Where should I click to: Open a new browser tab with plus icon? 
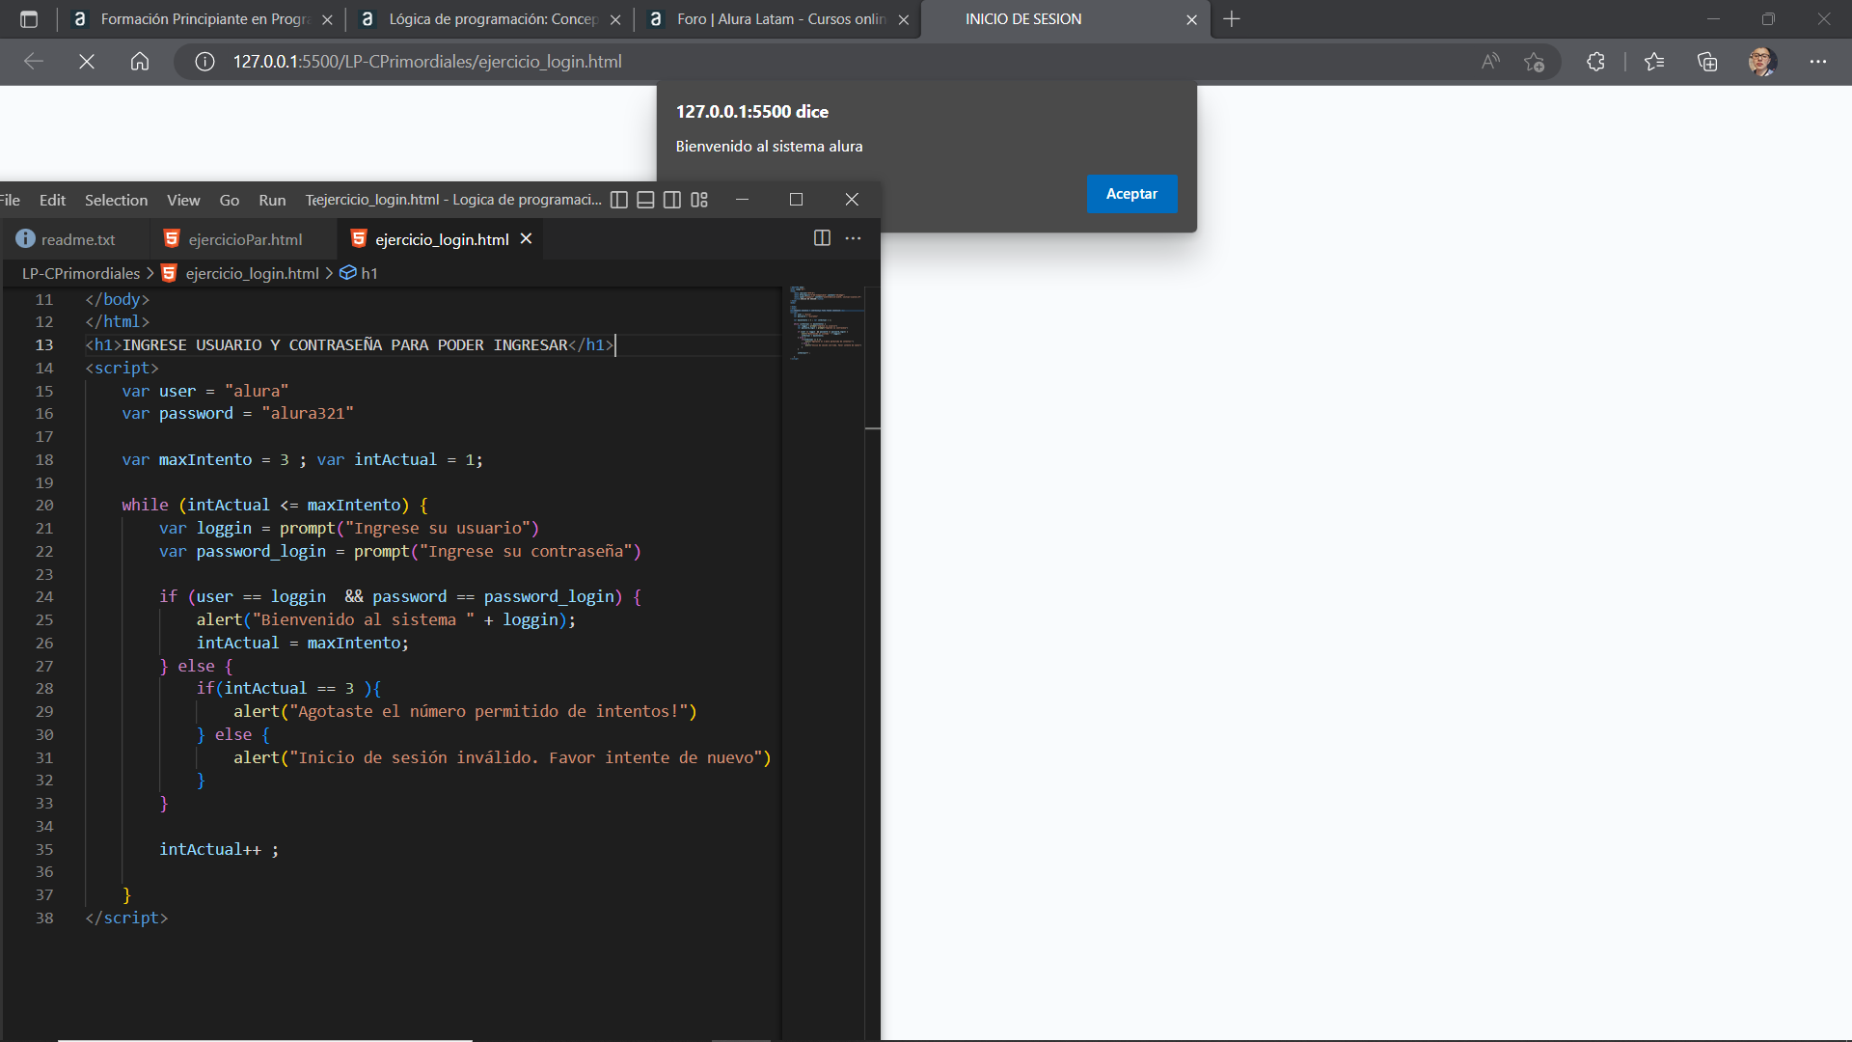(1232, 19)
